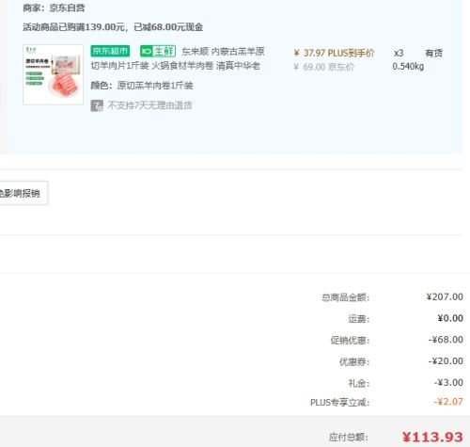Select the ¥37.97 PLUS到手价 price label
The height and width of the screenshot is (447, 470).
pyautogui.click(x=334, y=53)
